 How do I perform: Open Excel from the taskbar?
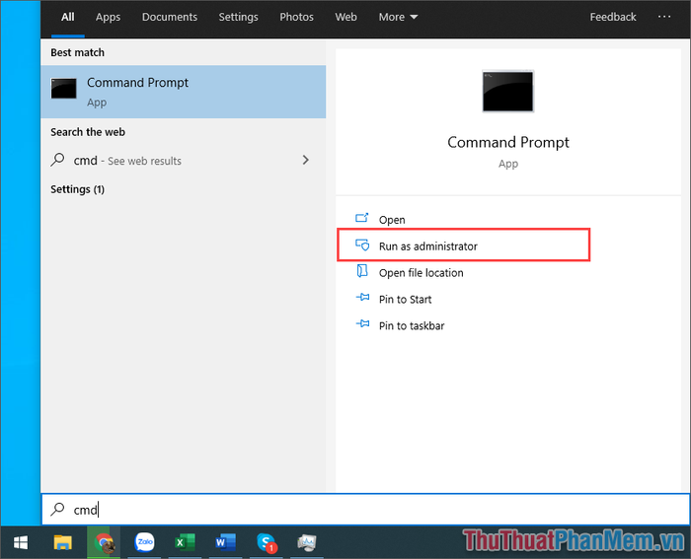coord(185,542)
